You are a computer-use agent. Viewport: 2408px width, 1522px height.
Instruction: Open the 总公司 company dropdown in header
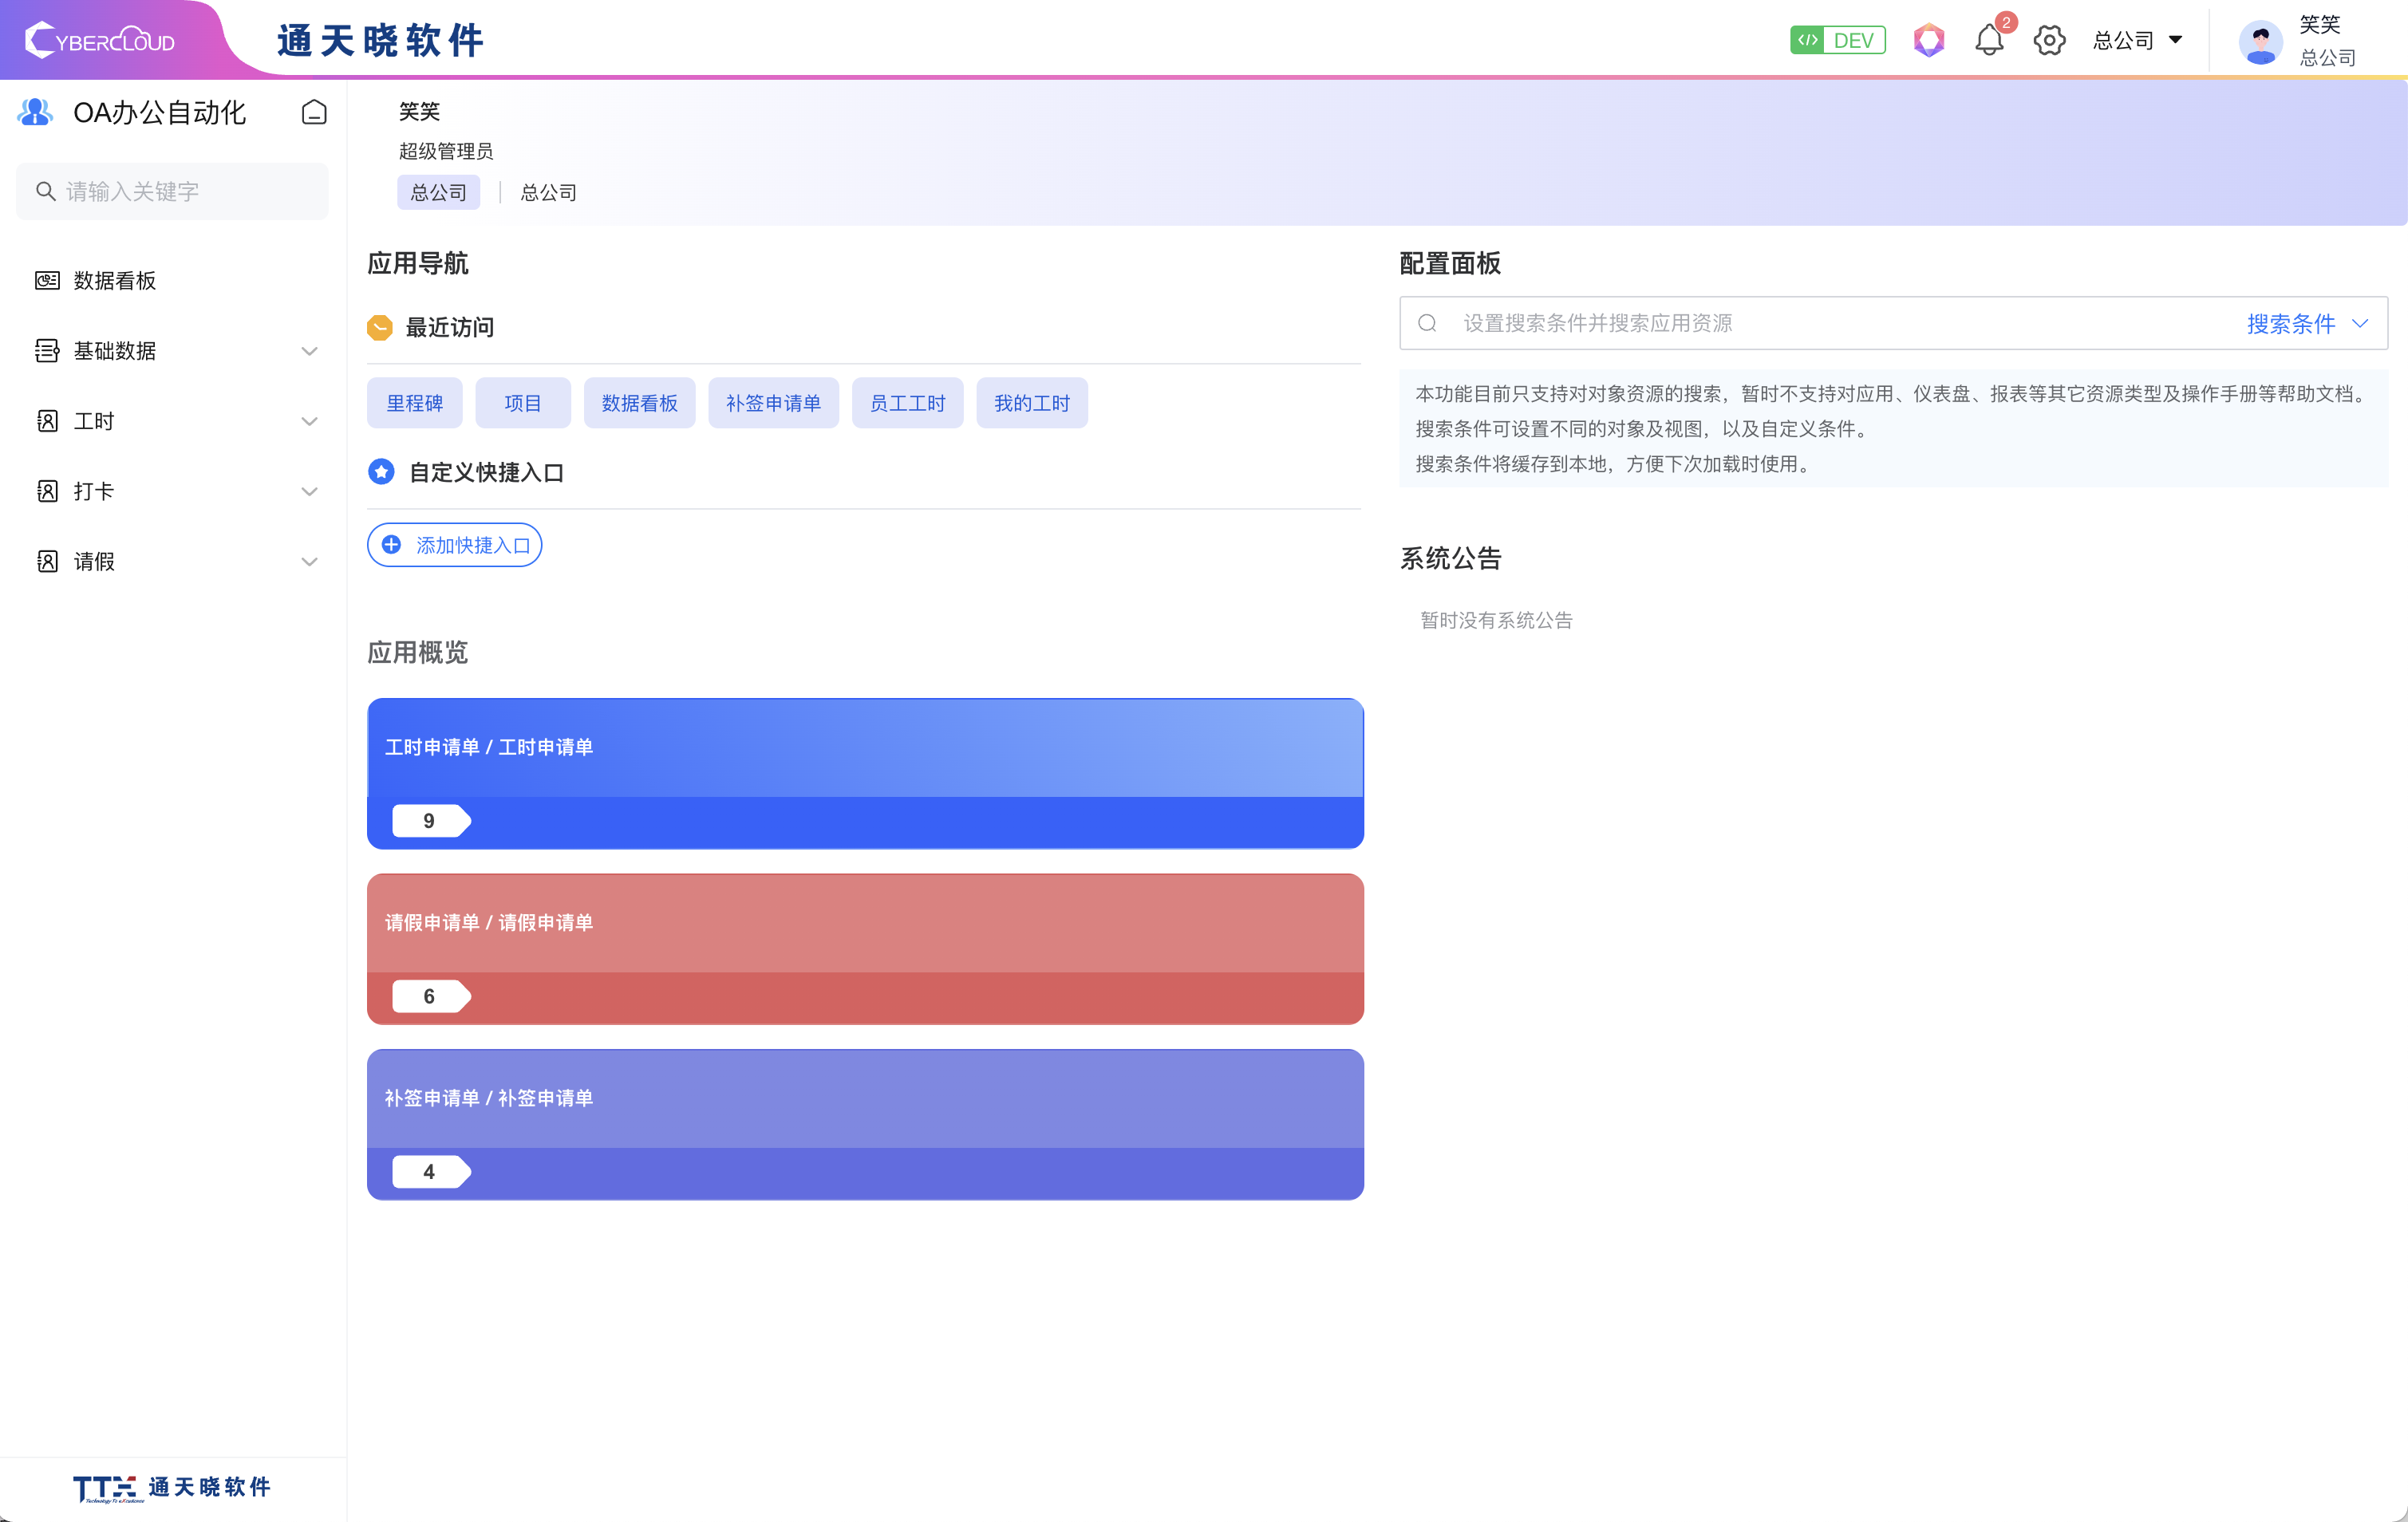(2137, 40)
